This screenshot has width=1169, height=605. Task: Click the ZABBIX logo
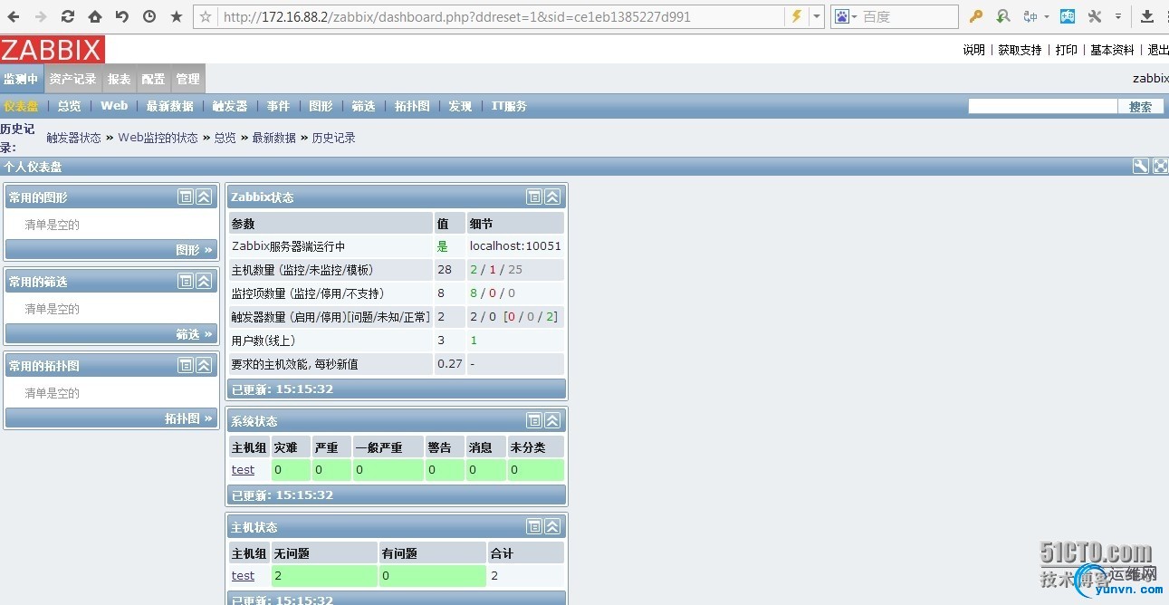tap(53, 50)
